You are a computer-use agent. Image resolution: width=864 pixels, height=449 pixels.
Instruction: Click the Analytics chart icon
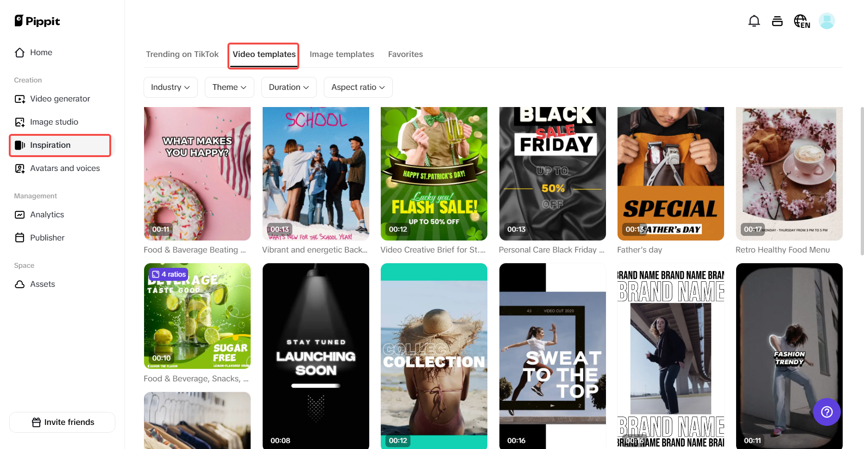(20, 215)
